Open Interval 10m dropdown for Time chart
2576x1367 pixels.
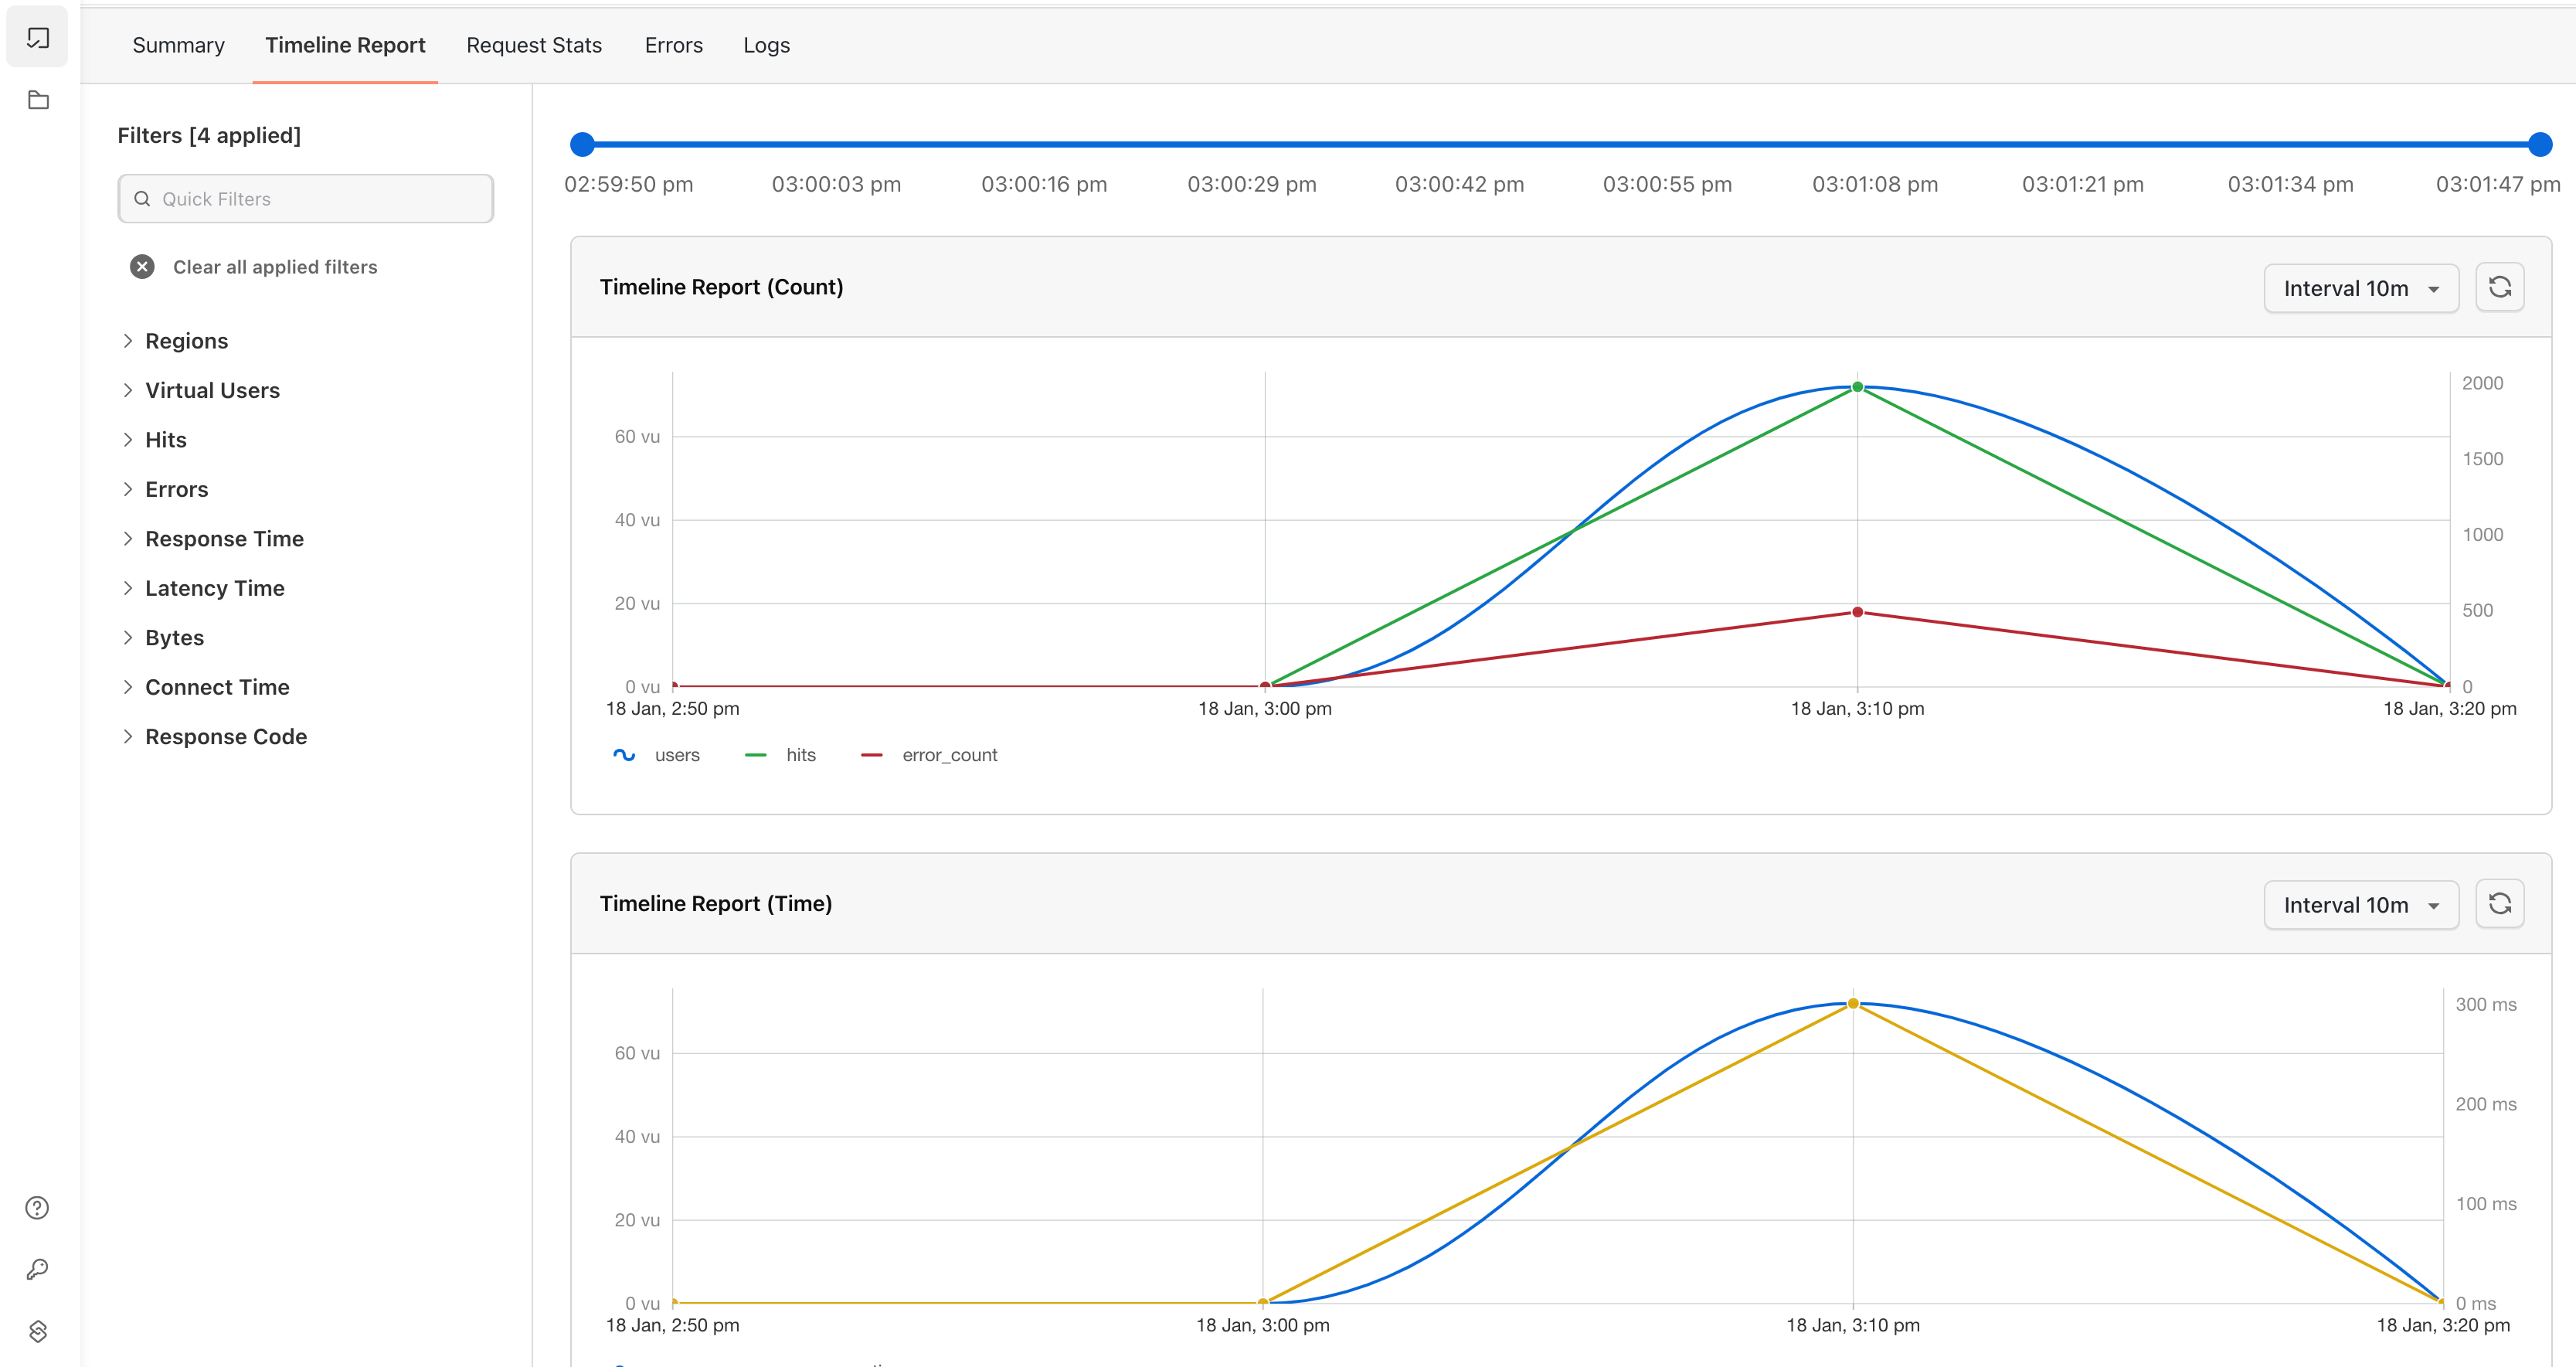[2360, 906]
